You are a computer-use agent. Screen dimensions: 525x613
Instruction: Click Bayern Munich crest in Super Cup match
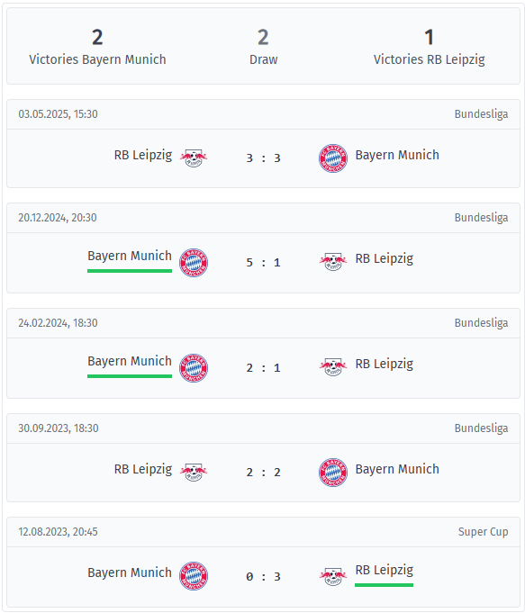tap(194, 576)
